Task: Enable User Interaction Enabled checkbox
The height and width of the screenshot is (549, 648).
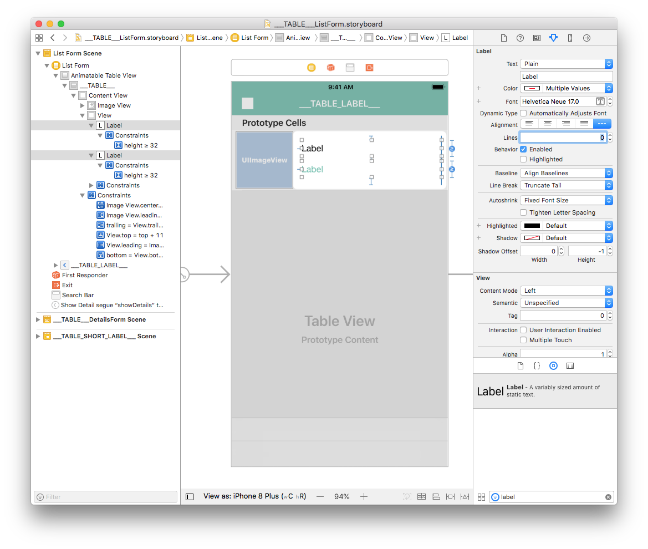Action: pos(523,330)
